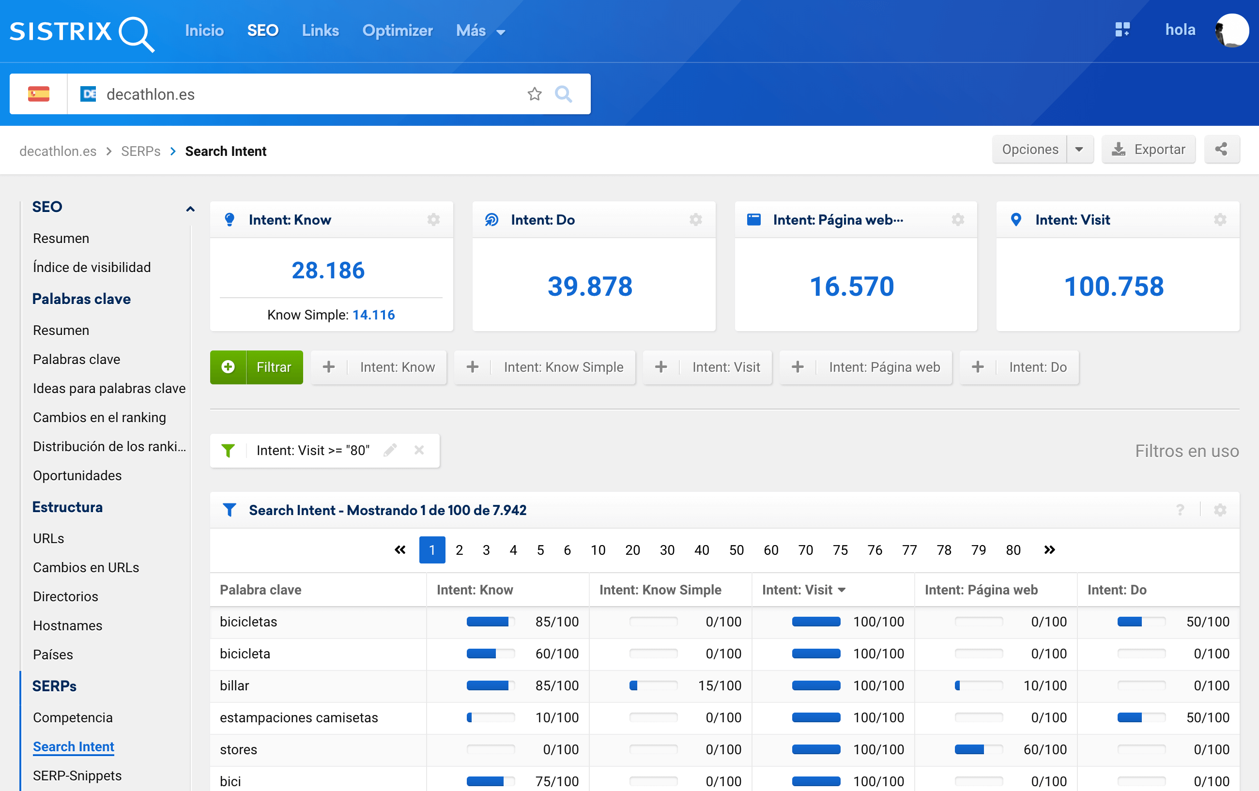The image size is (1259, 791).
Task: Click plus on Intent: Página web filter
Action: click(798, 367)
